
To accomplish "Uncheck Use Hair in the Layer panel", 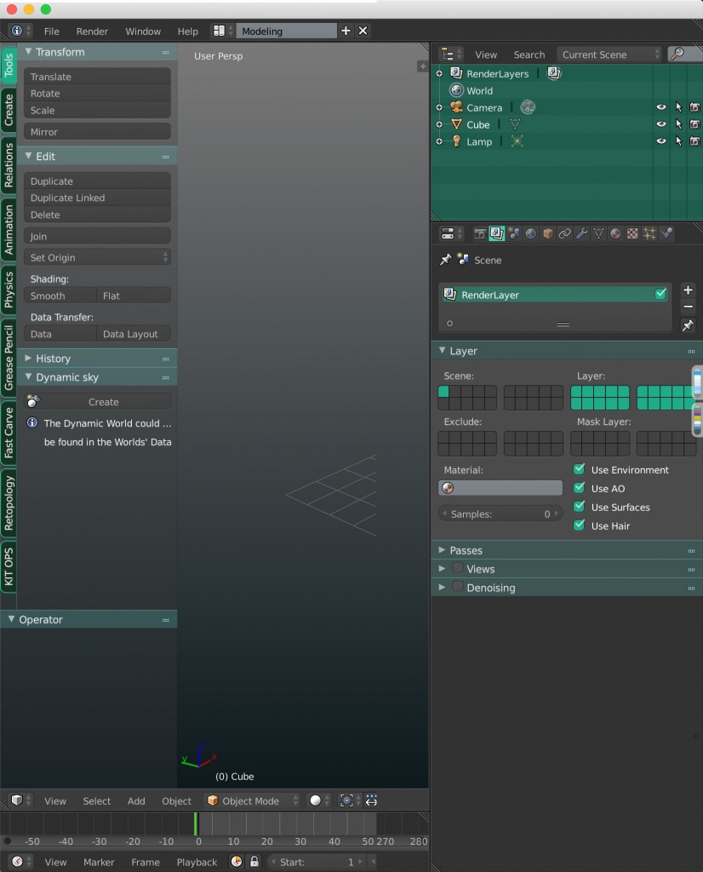I will (580, 526).
